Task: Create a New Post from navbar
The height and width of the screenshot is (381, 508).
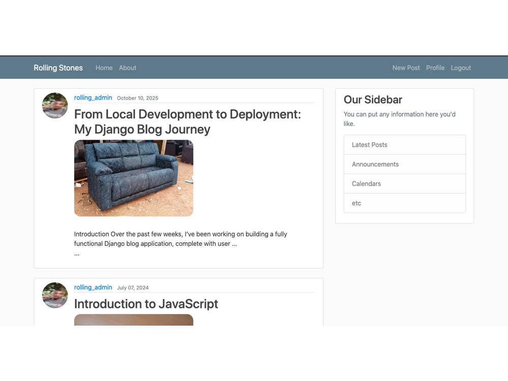Action: (x=406, y=68)
